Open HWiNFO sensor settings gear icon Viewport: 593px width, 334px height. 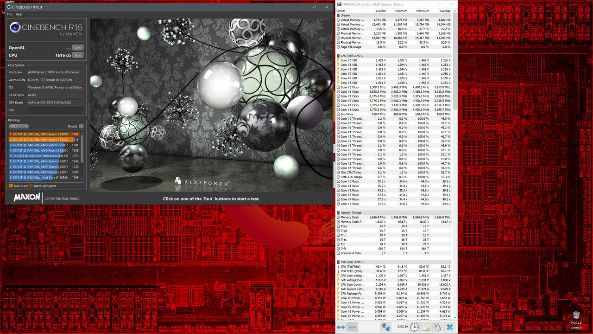tap(438, 327)
